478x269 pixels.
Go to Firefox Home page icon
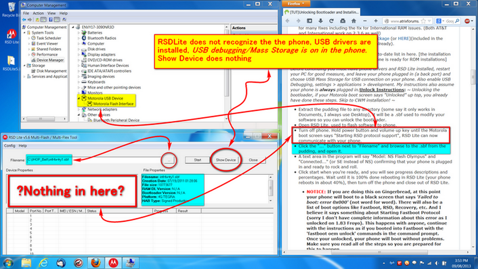354,21
